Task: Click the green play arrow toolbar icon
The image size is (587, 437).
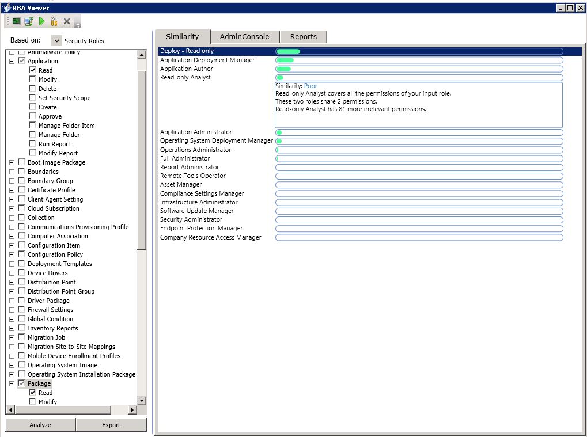Action: 41,21
